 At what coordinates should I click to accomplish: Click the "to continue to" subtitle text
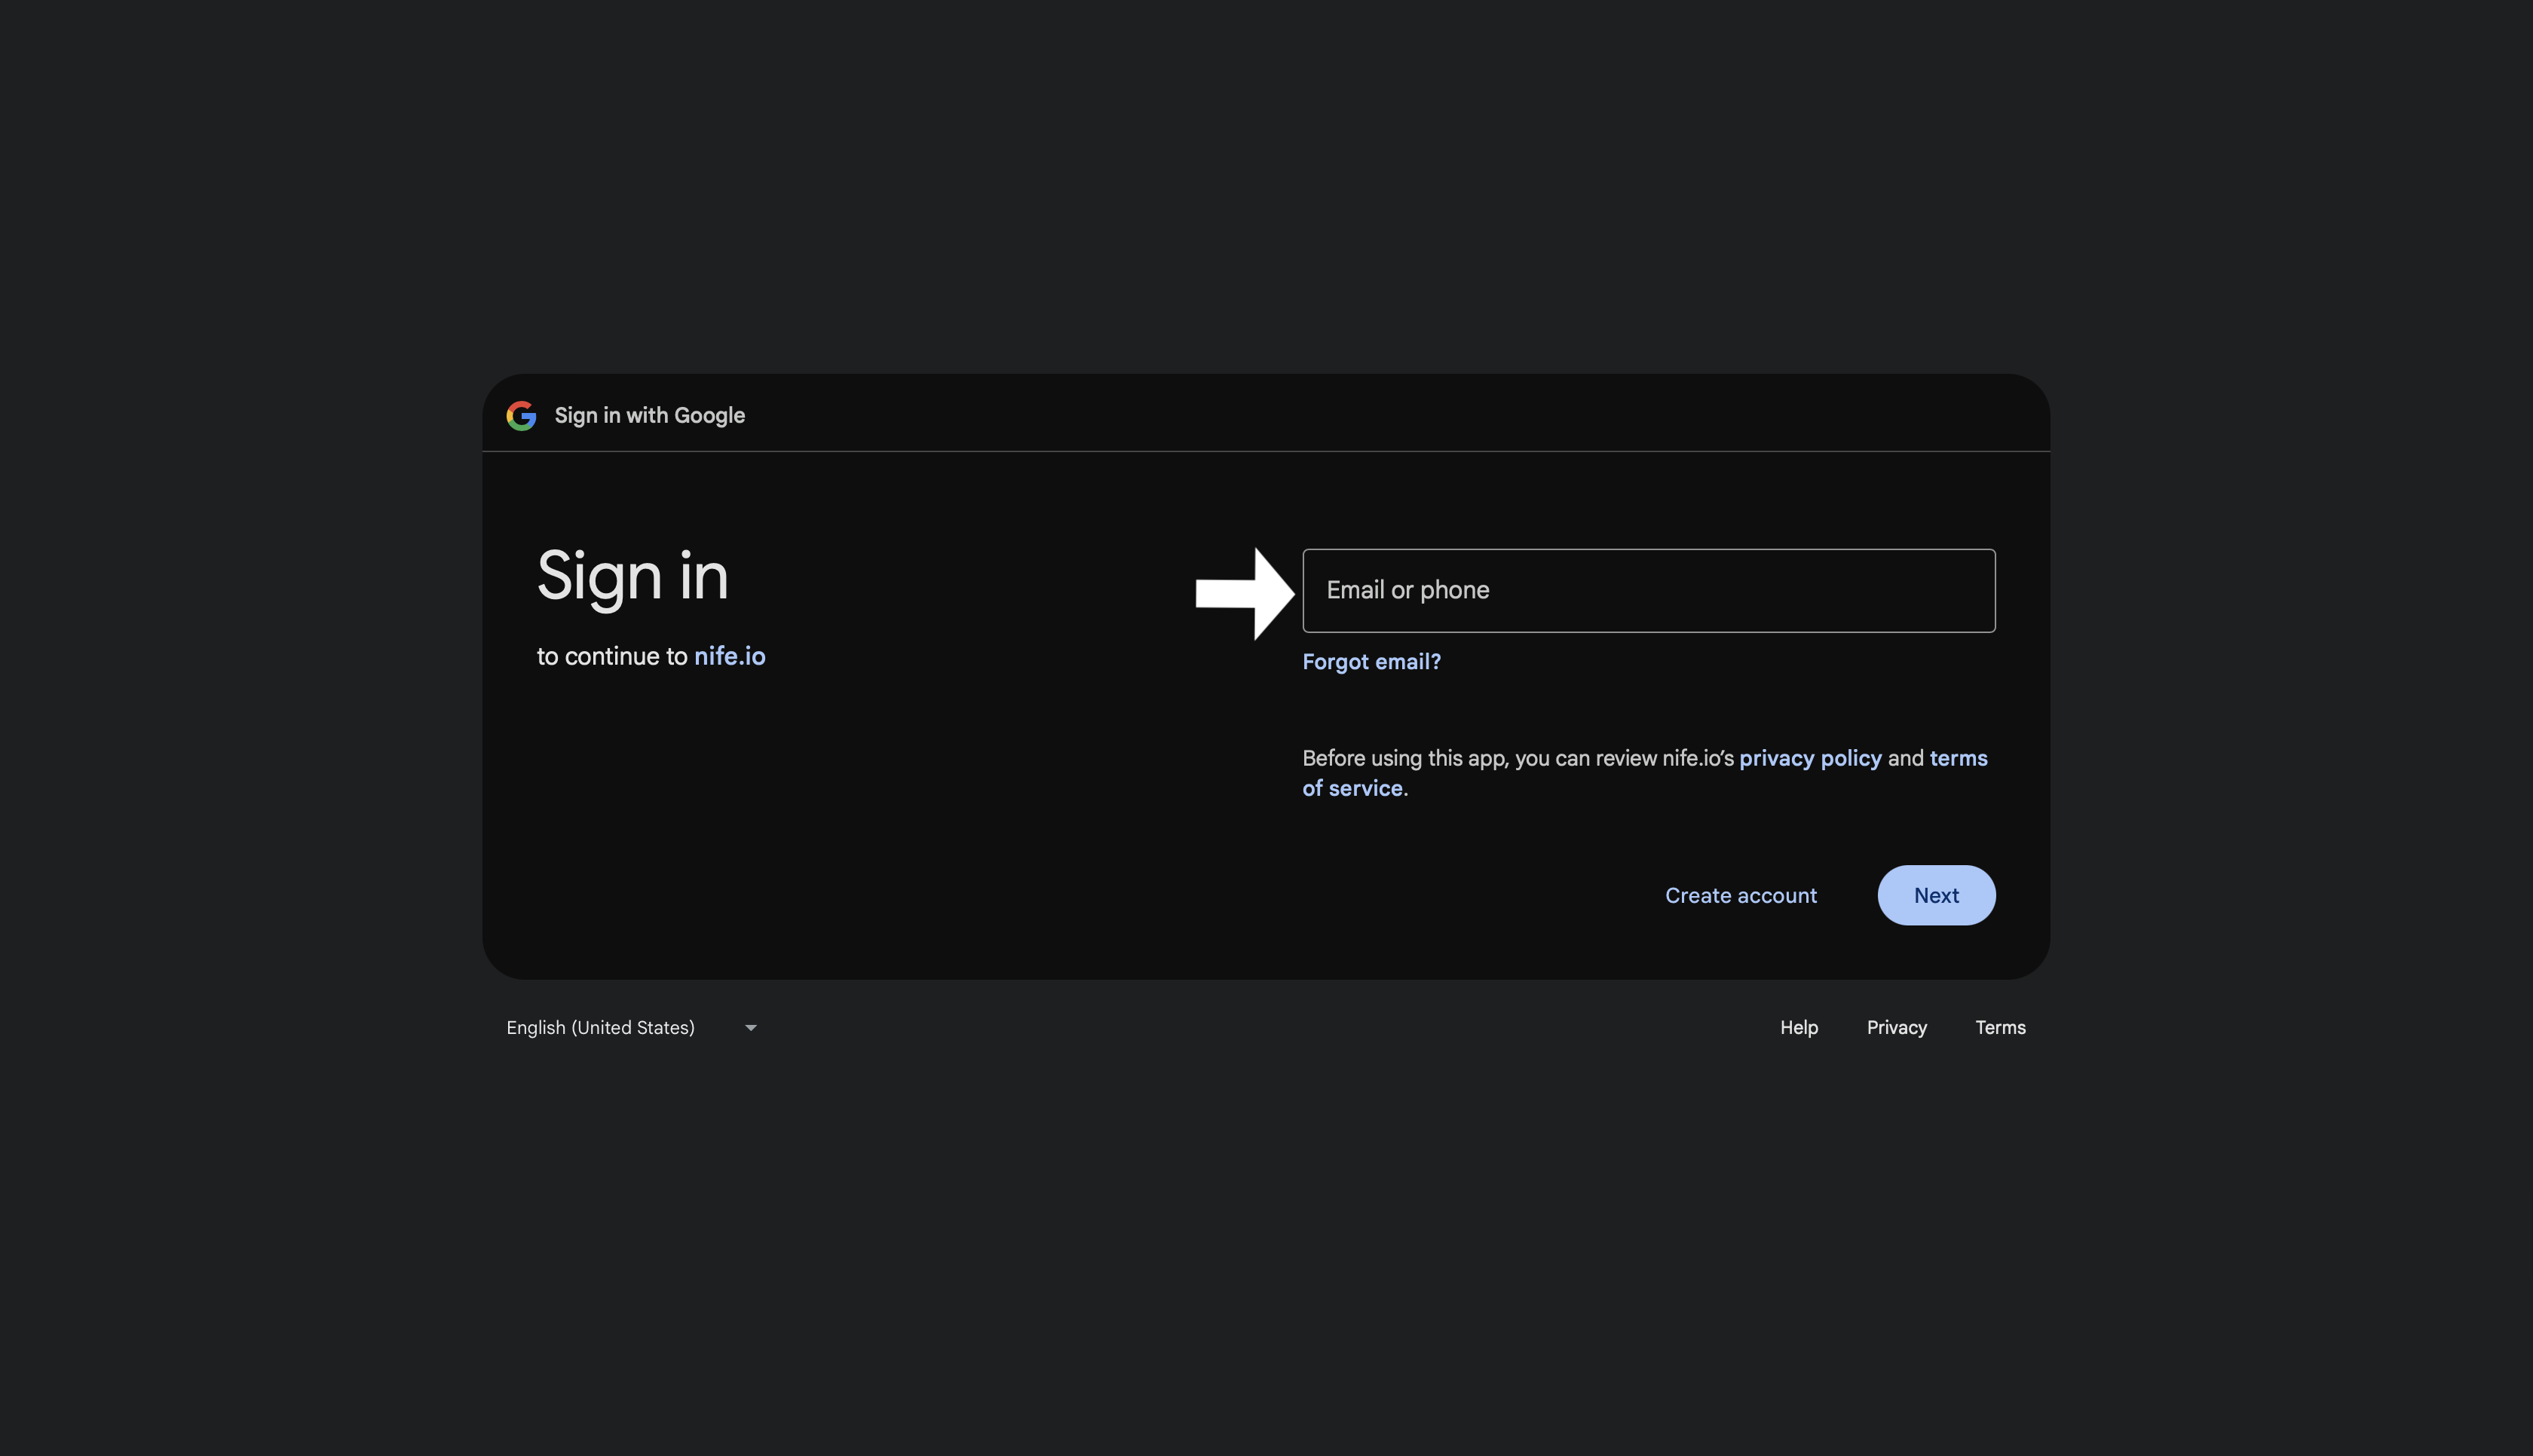click(x=613, y=656)
